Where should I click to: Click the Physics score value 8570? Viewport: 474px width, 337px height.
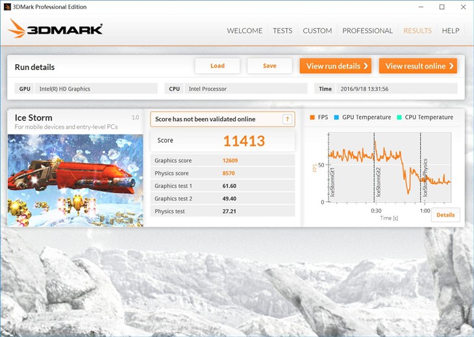229,173
